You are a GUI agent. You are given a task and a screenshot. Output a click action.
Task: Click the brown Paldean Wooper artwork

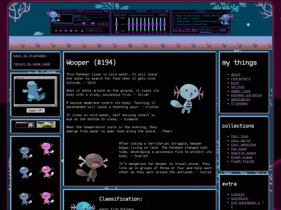(x=92, y=167)
